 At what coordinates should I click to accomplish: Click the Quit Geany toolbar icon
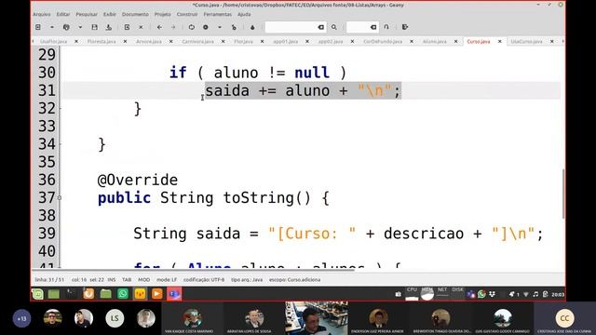click(405, 27)
